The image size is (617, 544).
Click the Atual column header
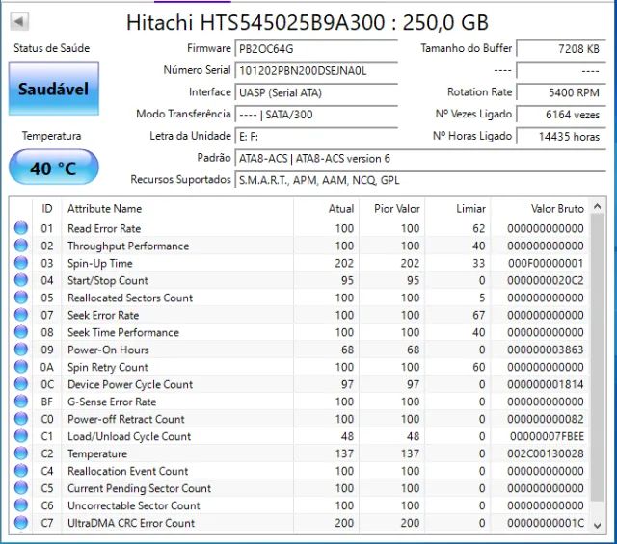(326, 208)
